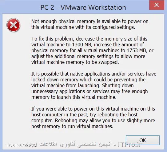Click the 'Shutting down' sentence start
The width and height of the screenshot is (167, 152).
[118, 86]
